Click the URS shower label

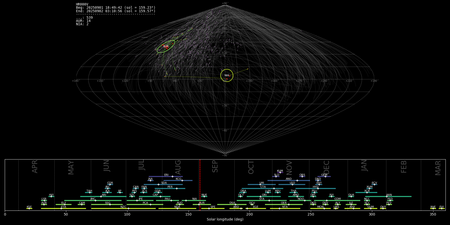[336, 207]
